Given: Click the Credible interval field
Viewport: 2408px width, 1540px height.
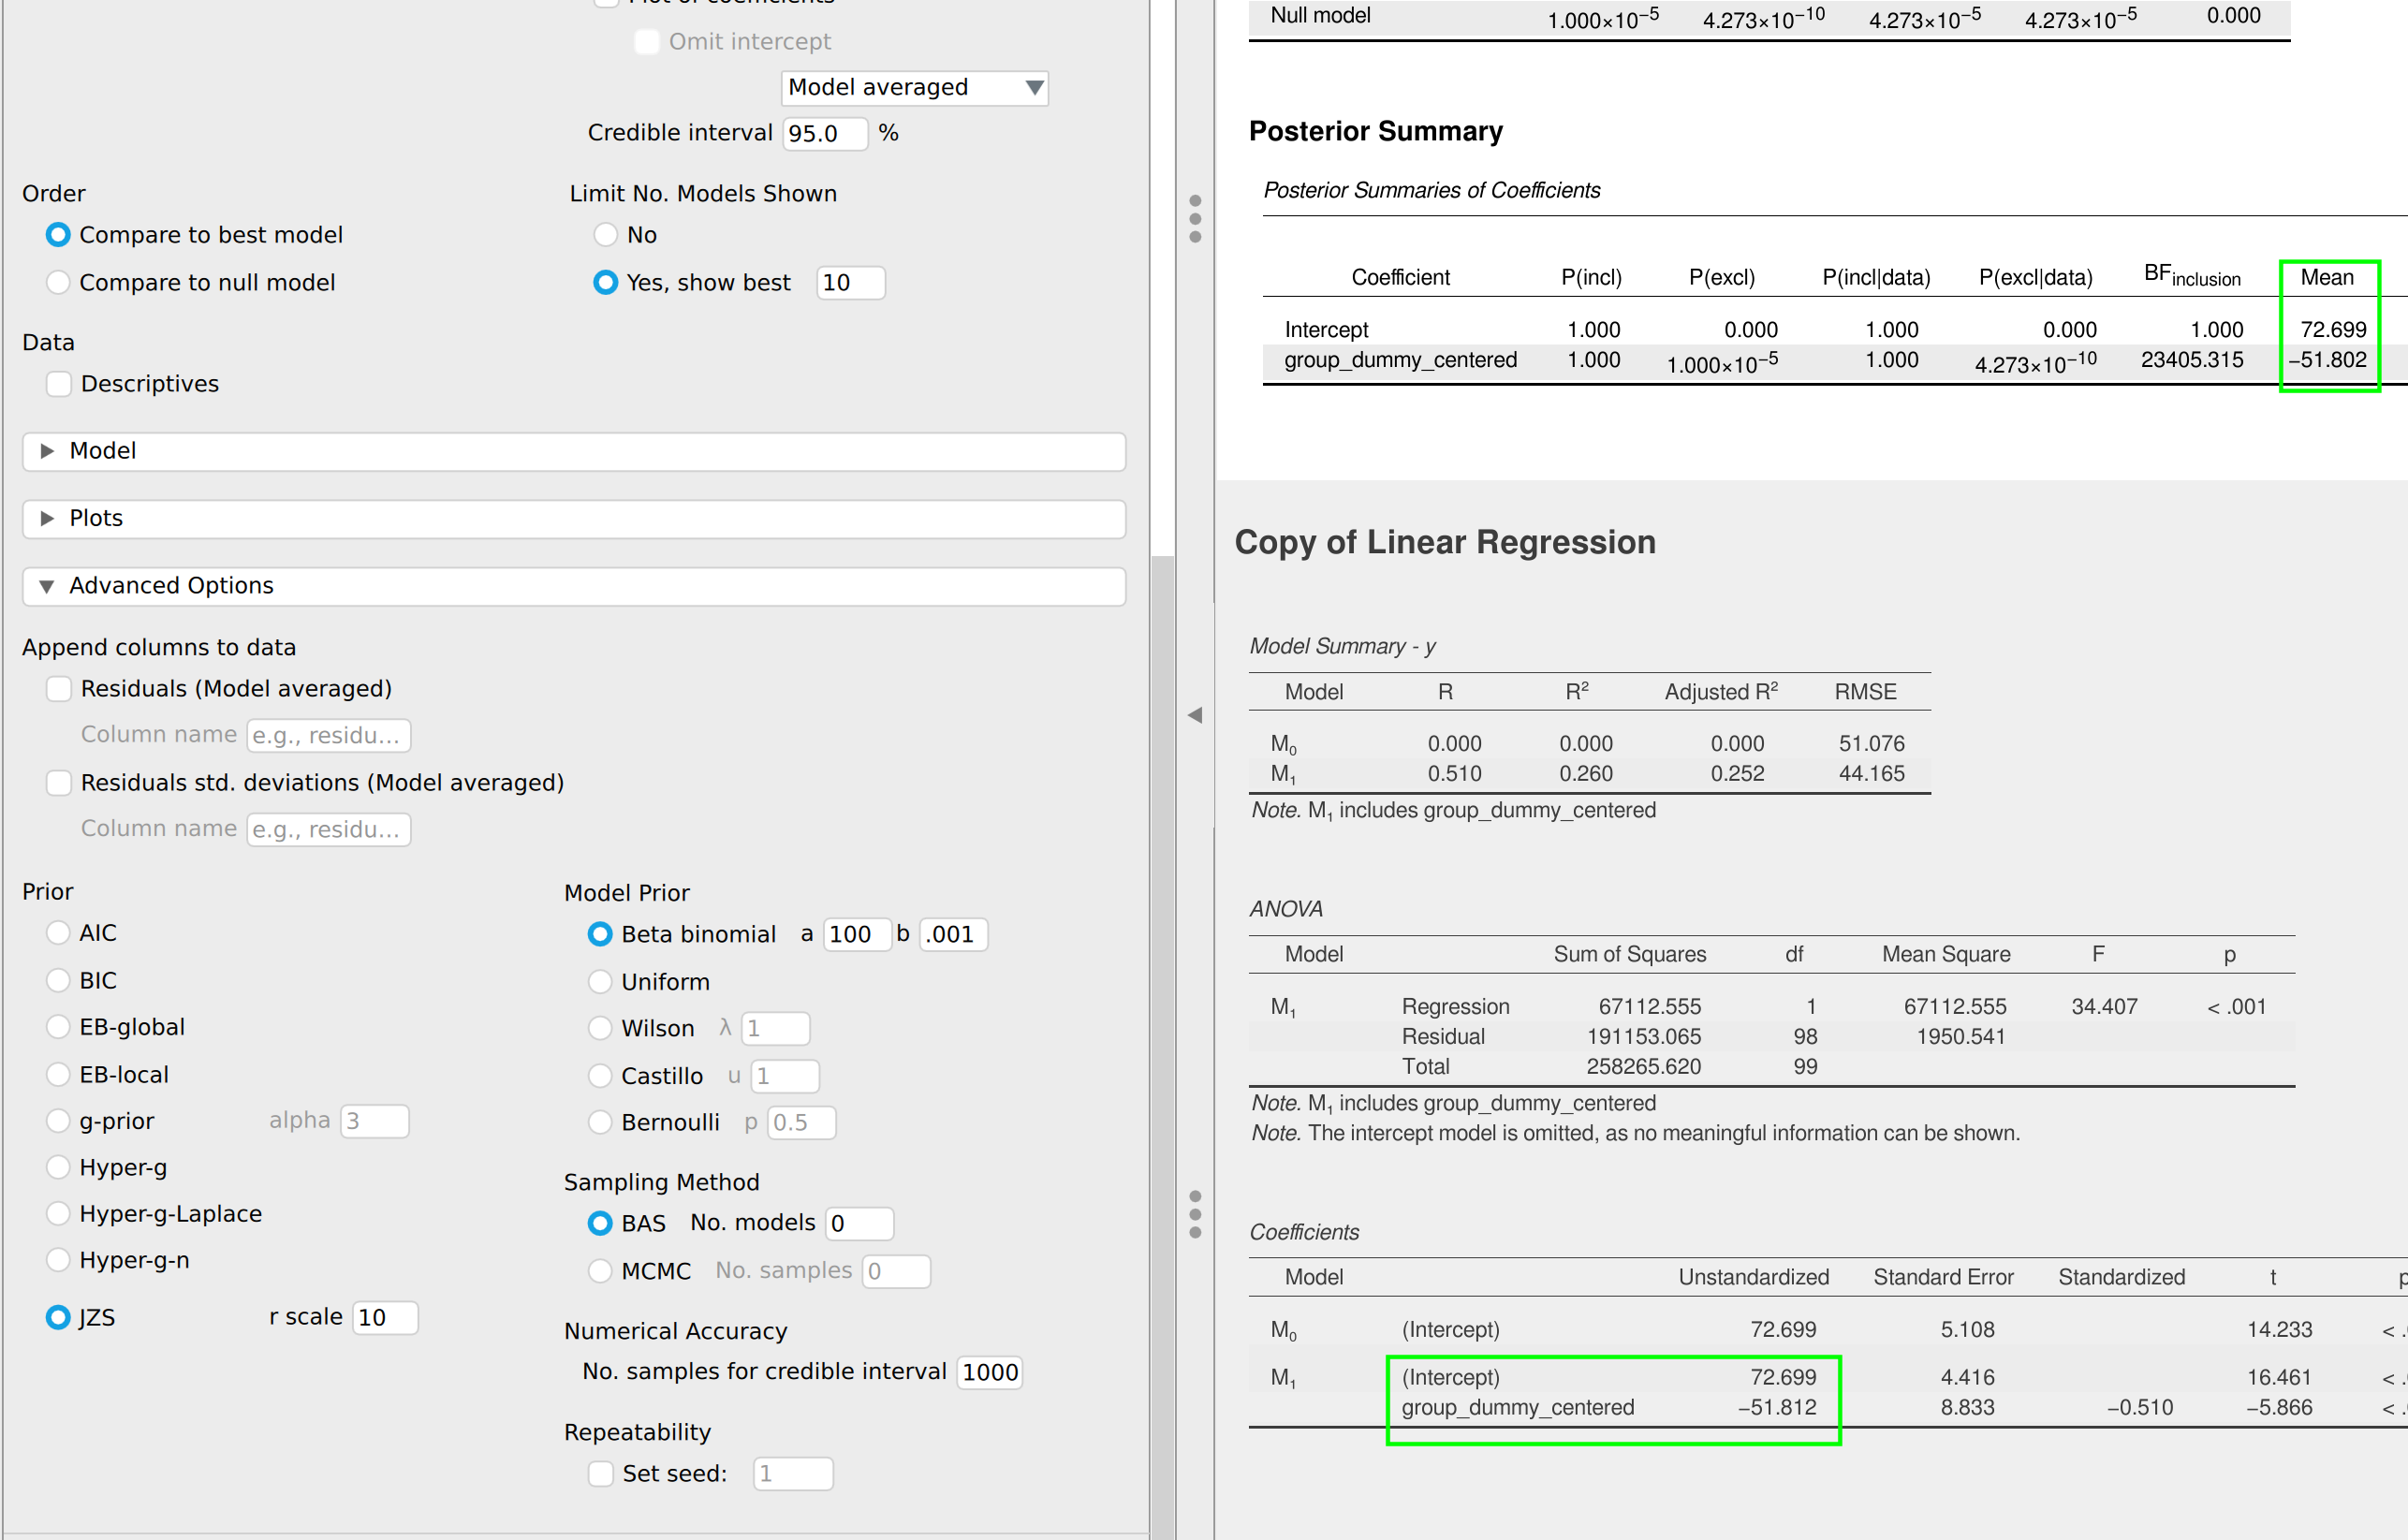Looking at the screenshot, I should pos(825,134).
